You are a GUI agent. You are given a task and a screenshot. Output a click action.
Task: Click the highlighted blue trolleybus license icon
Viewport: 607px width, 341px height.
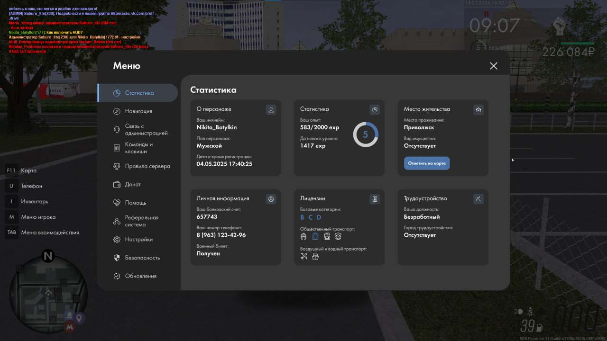[x=315, y=236]
